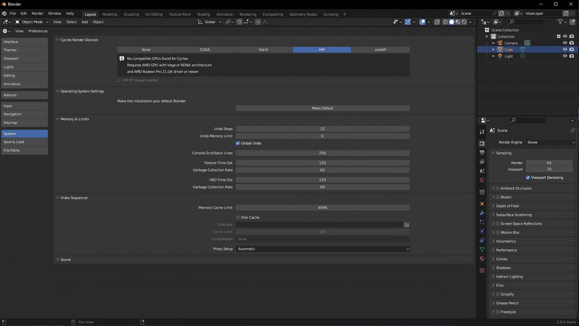The image size is (579, 326).
Task: Uncheck Global Undo
Action: [238, 143]
